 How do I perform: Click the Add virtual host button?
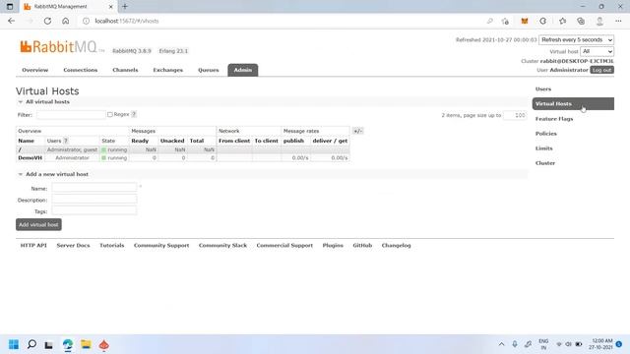point(38,225)
